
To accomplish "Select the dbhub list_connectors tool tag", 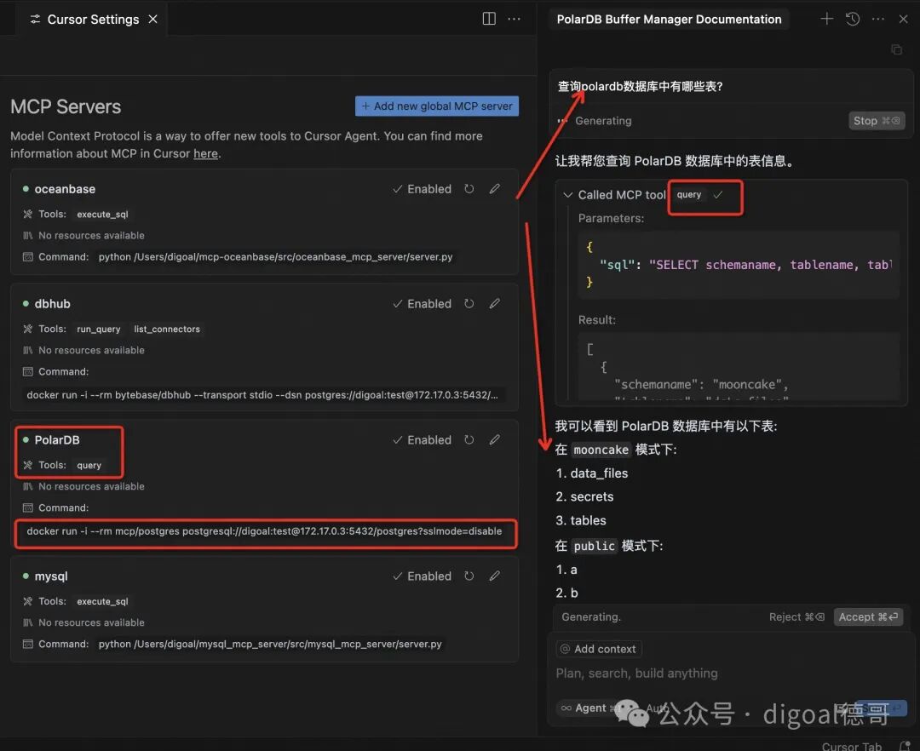I will [167, 330].
